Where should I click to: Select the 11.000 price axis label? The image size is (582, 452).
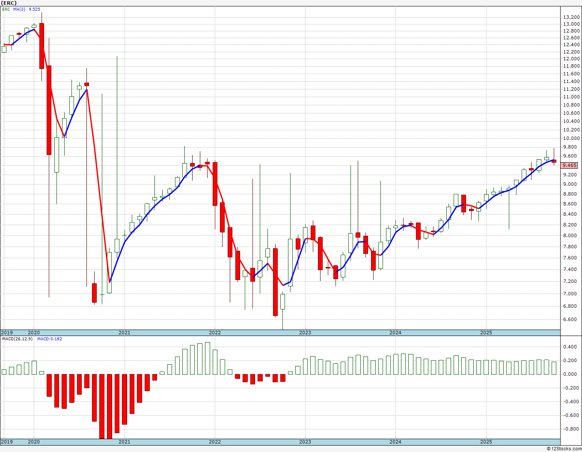pyautogui.click(x=572, y=97)
